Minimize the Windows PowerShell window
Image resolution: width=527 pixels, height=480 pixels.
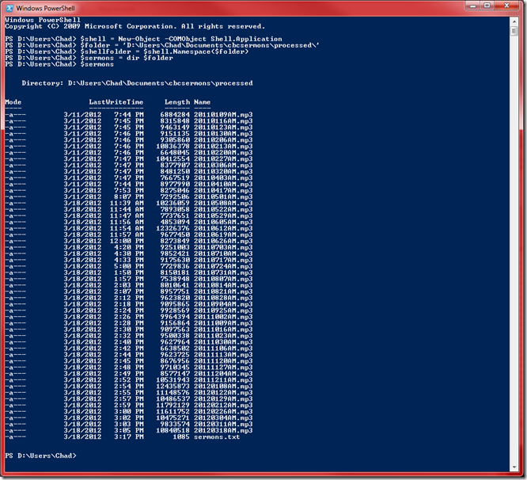[x=473, y=6]
